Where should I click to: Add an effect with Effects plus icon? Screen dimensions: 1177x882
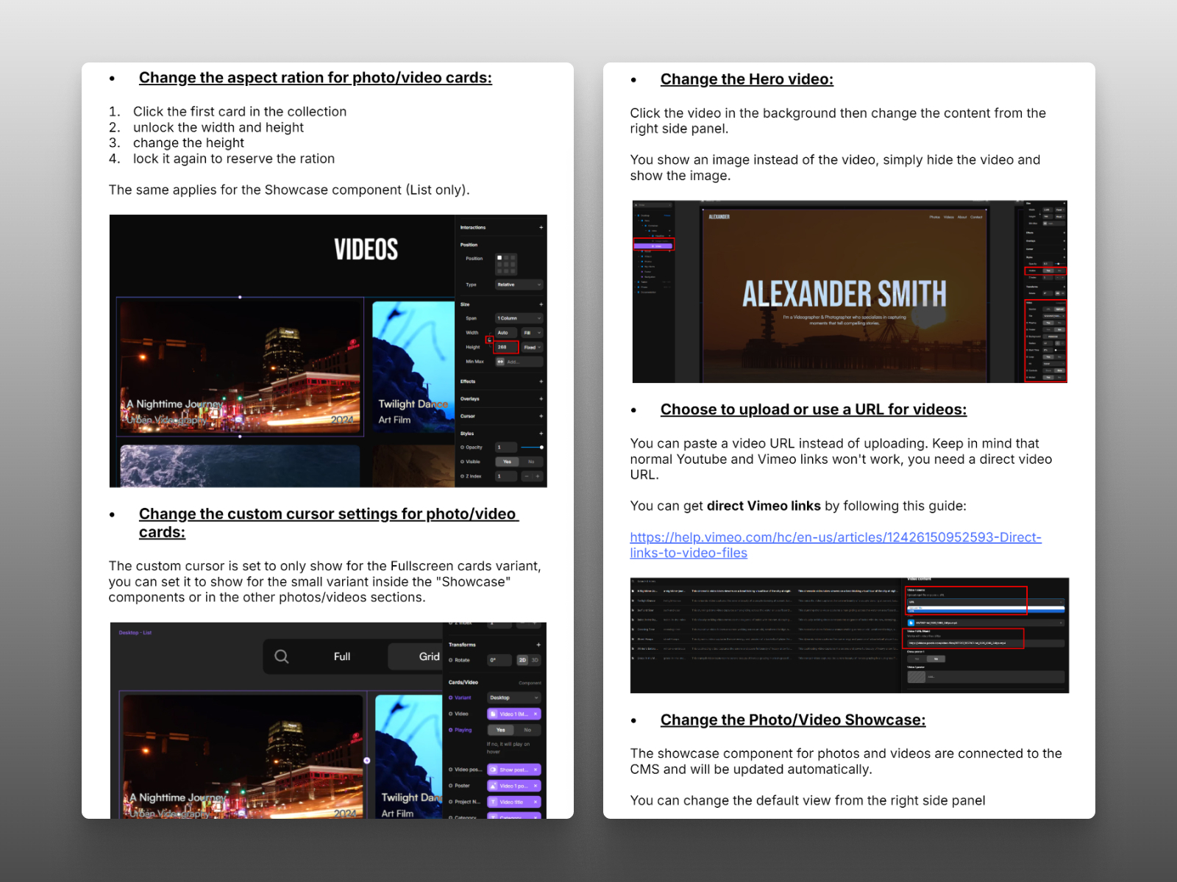(541, 381)
